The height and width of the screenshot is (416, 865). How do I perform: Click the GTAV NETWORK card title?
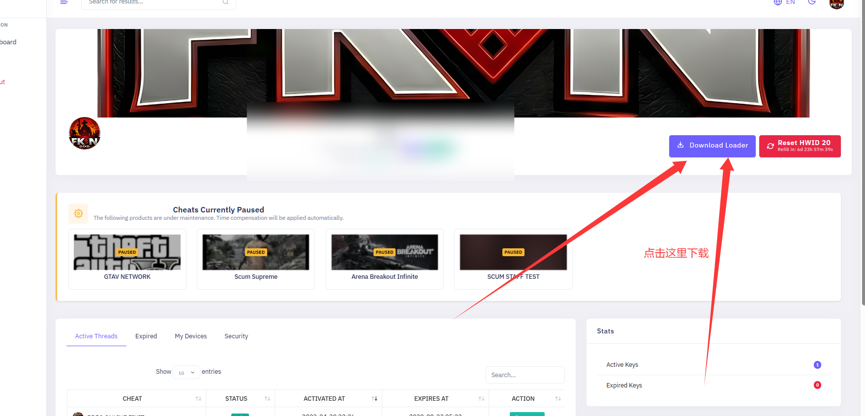127,277
